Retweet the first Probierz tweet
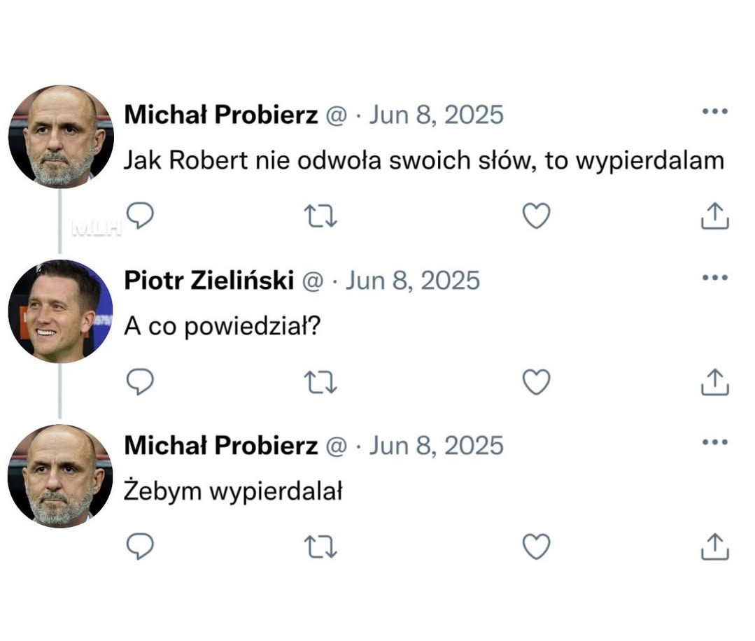Screen dimensions: 755x641 321,216
